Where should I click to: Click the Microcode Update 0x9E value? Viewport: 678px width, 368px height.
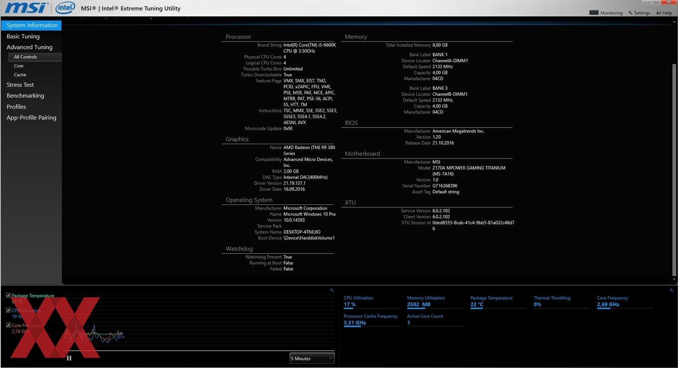(288, 129)
